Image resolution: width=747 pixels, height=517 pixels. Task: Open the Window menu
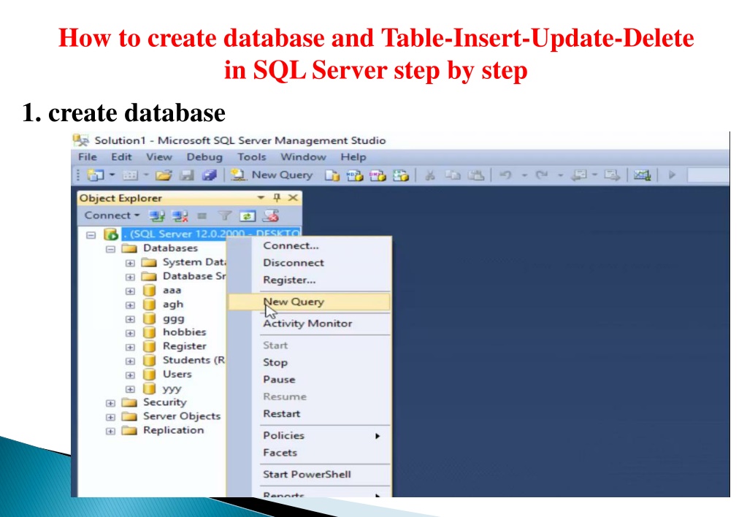pos(303,157)
